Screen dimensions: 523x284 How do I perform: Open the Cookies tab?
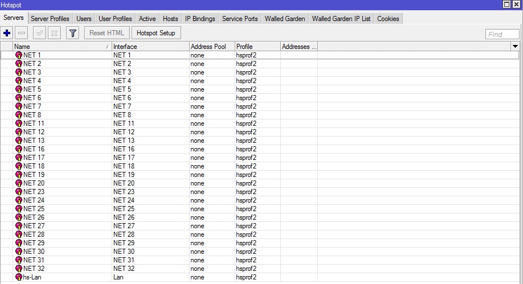pyautogui.click(x=388, y=19)
